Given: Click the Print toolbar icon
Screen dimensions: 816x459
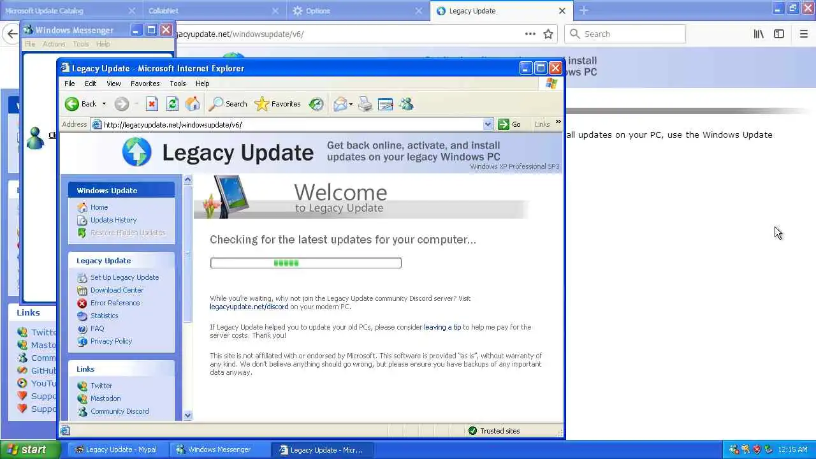Looking at the screenshot, I should (x=365, y=104).
